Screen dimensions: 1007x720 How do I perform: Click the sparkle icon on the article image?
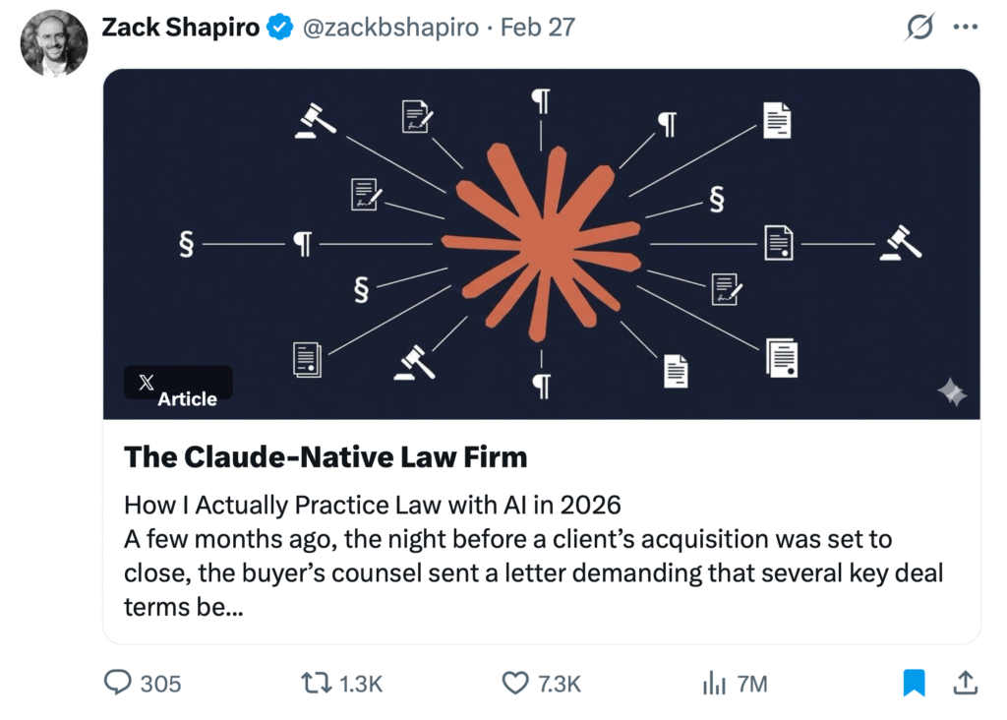click(951, 393)
